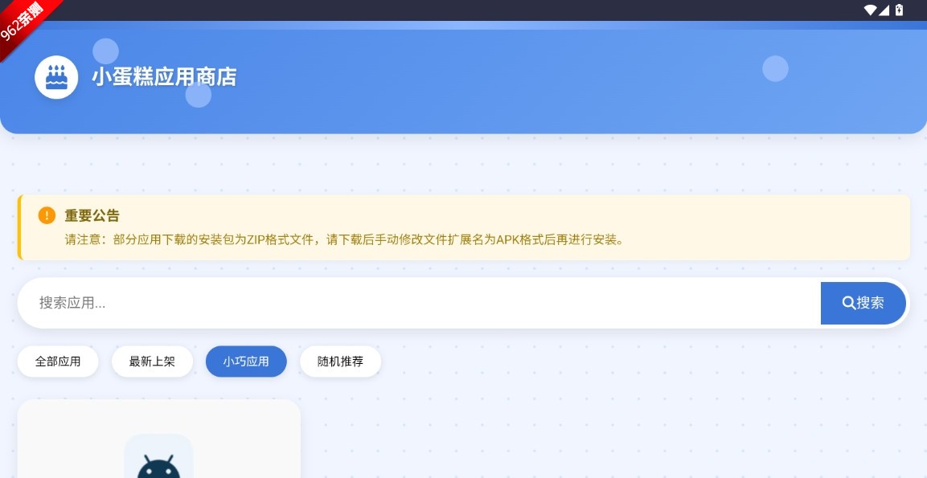Click the WiFi status bar icon

(871, 10)
